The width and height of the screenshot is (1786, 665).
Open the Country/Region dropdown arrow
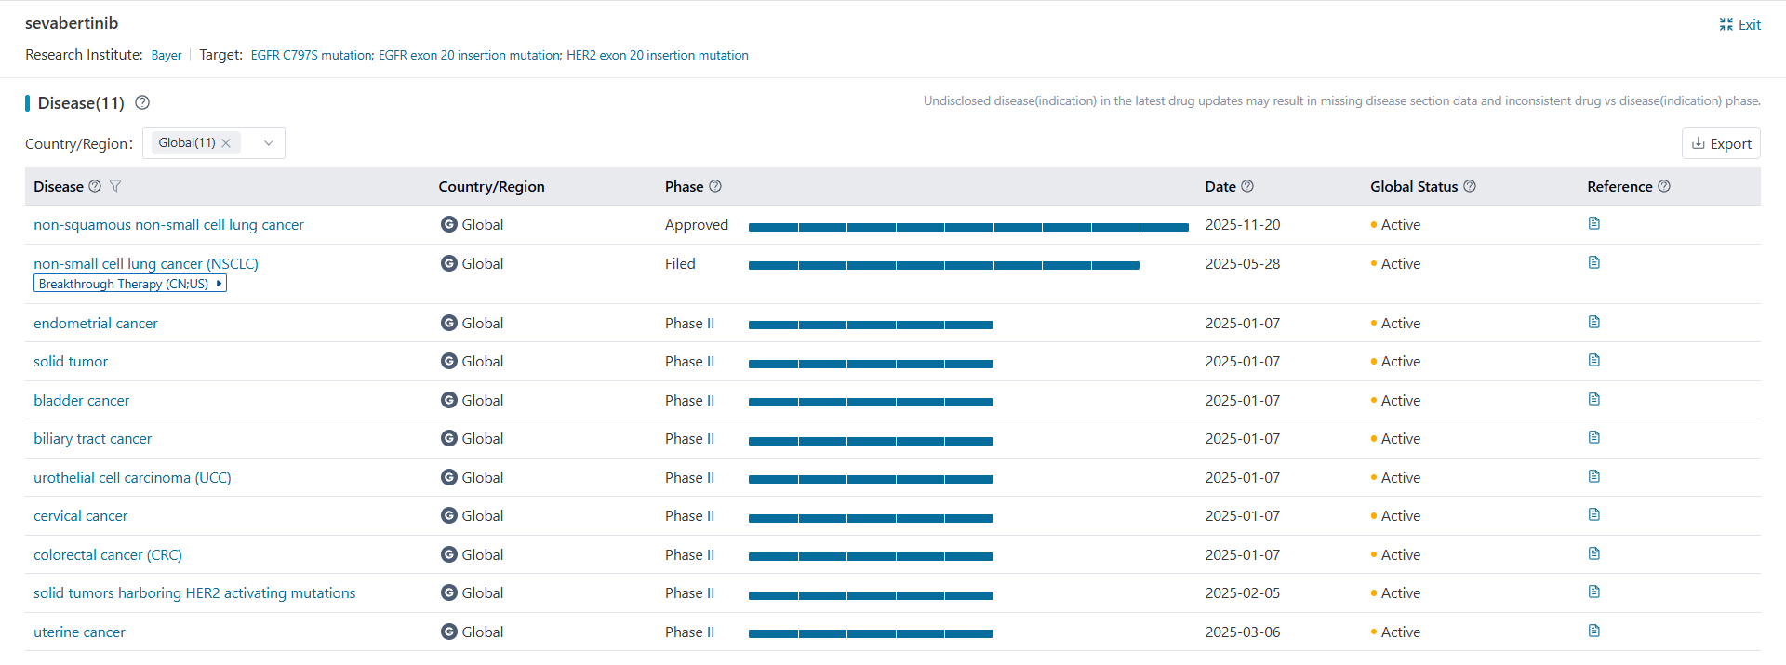click(269, 143)
